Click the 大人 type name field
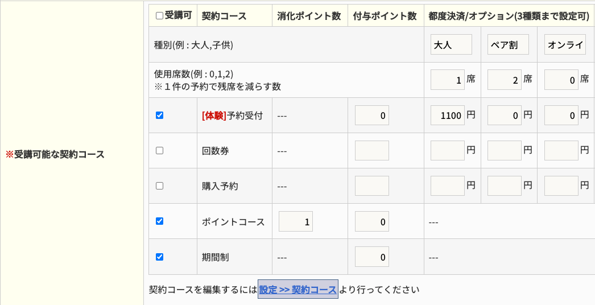The image size is (595, 305). (451, 44)
